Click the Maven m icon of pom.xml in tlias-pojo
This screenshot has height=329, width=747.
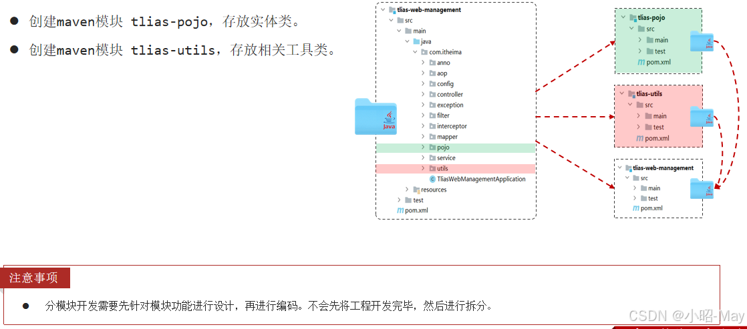641,62
